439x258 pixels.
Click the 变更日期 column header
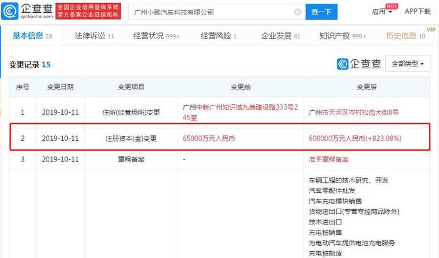coord(60,87)
